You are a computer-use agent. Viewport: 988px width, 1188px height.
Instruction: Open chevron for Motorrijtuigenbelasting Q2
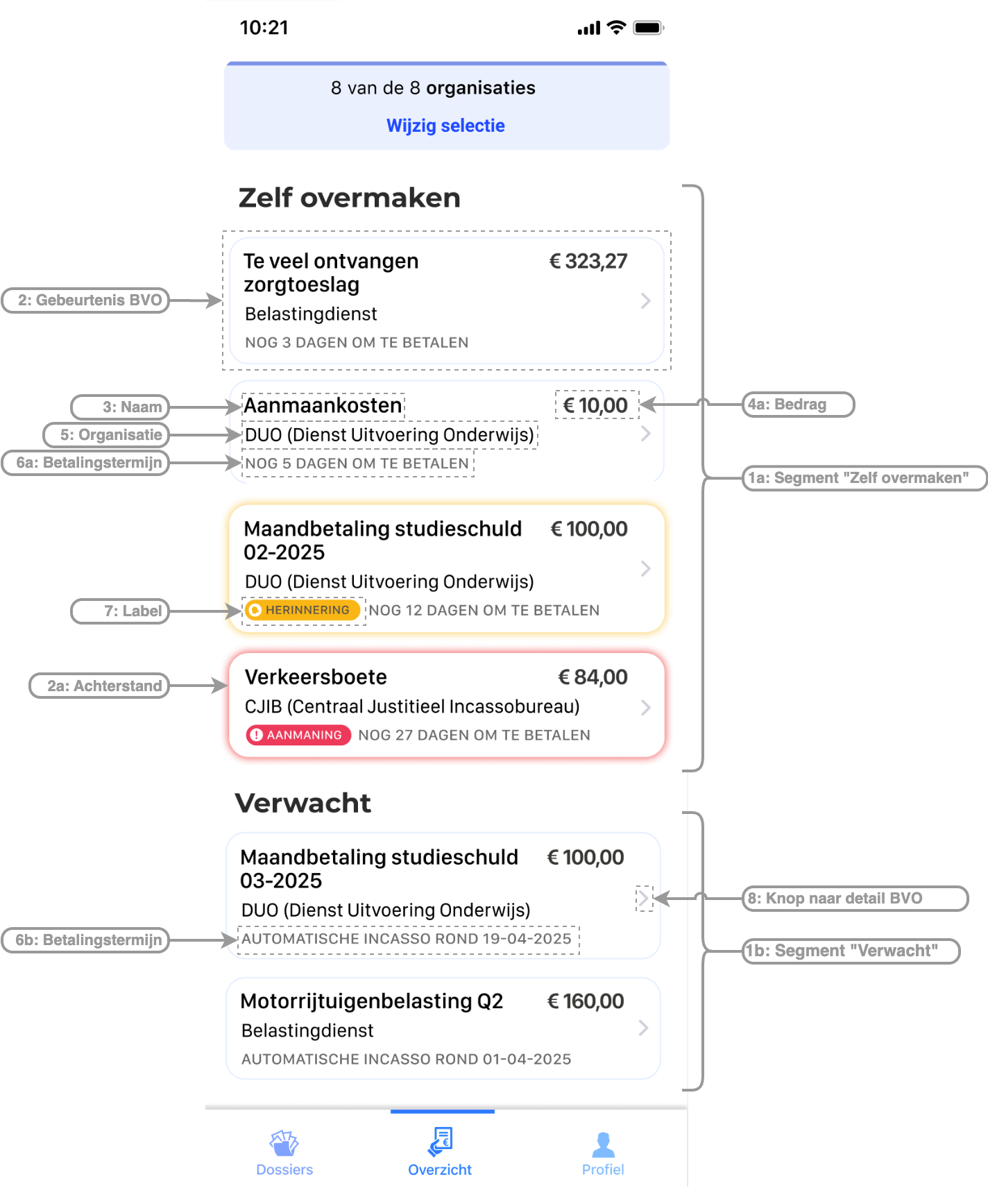pos(644,1028)
